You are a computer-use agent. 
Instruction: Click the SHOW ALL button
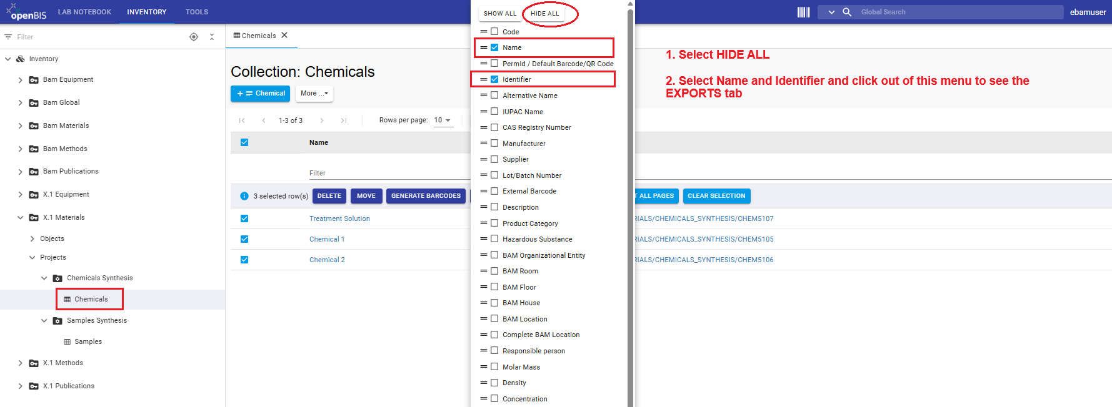[500, 14]
